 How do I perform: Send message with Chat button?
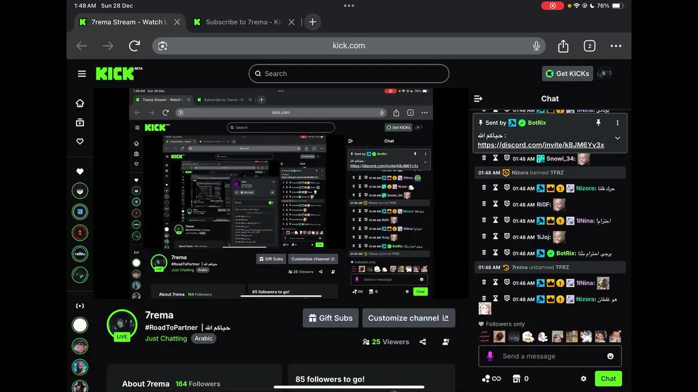[608, 379]
